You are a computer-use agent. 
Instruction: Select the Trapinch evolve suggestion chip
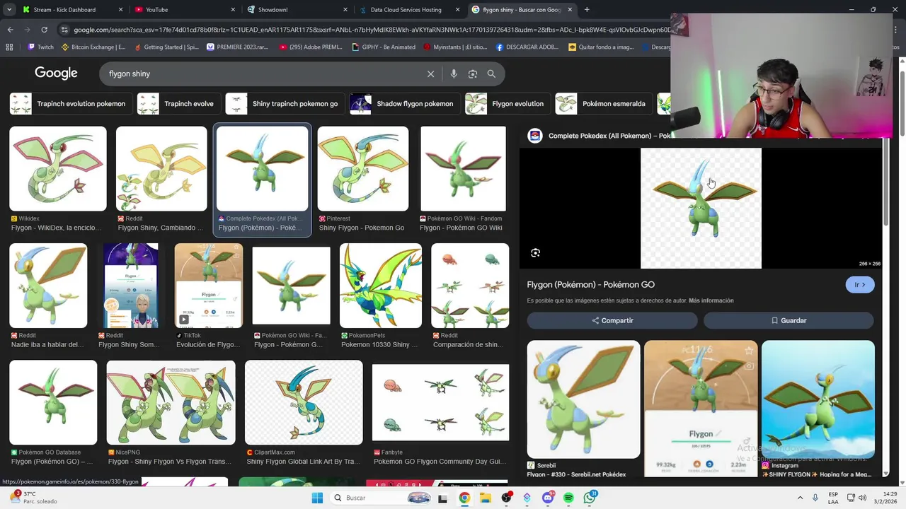178,104
